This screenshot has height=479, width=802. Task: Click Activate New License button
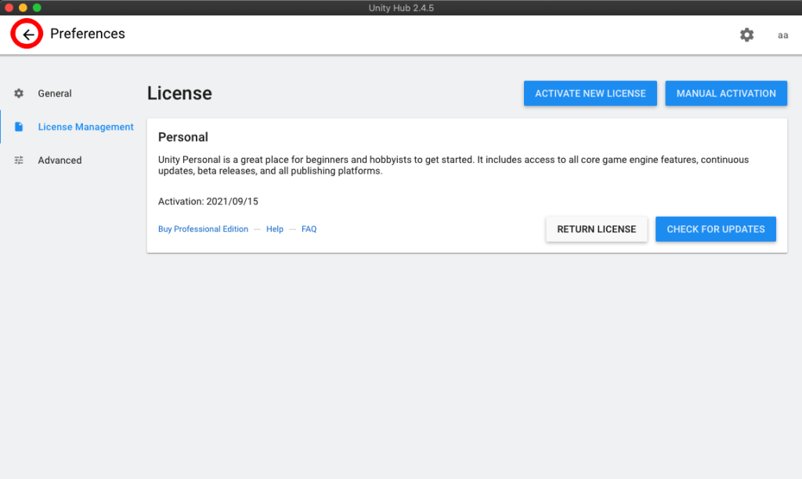[x=591, y=94]
